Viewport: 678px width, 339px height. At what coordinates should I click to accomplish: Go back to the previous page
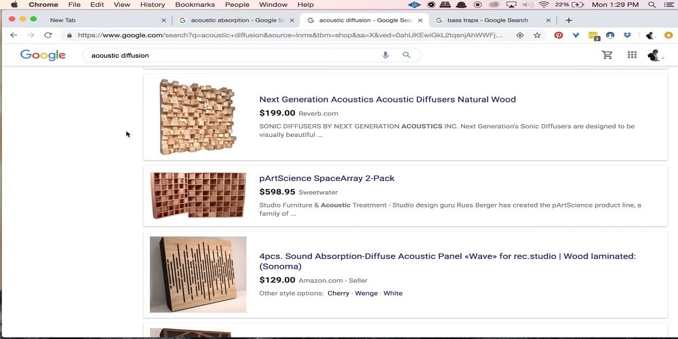(14, 35)
